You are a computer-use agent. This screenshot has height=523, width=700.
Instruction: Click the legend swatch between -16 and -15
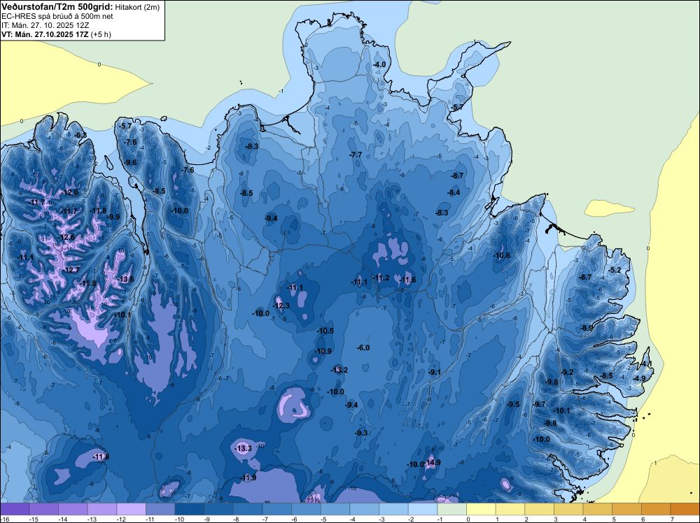(15, 509)
